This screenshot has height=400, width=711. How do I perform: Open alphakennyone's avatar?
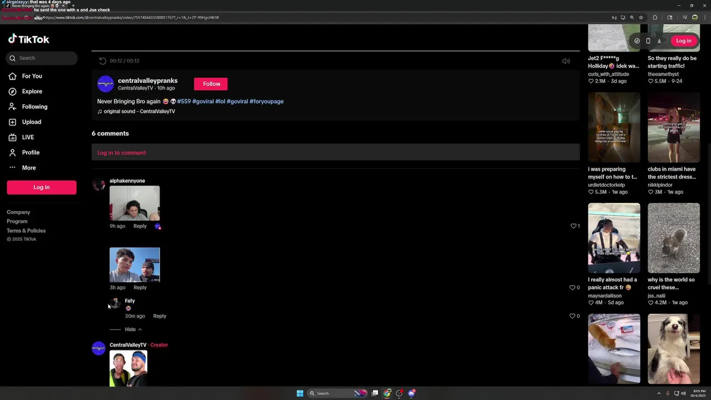point(99,185)
